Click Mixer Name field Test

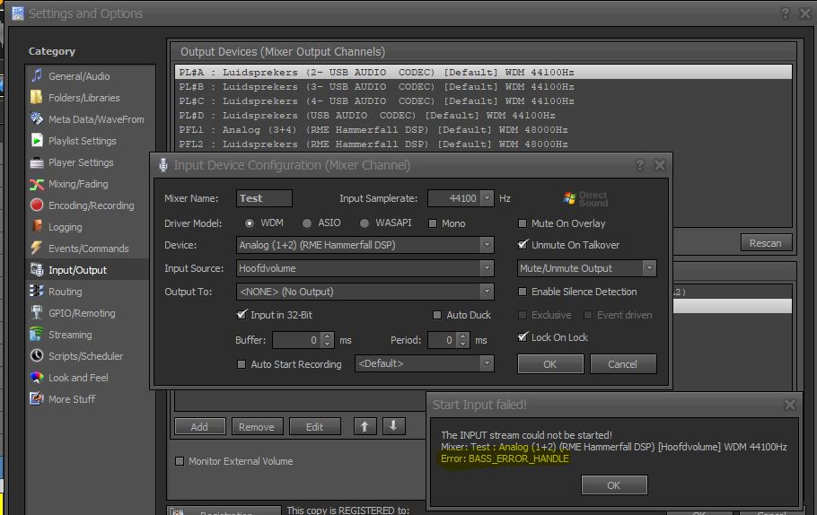tap(264, 198)
